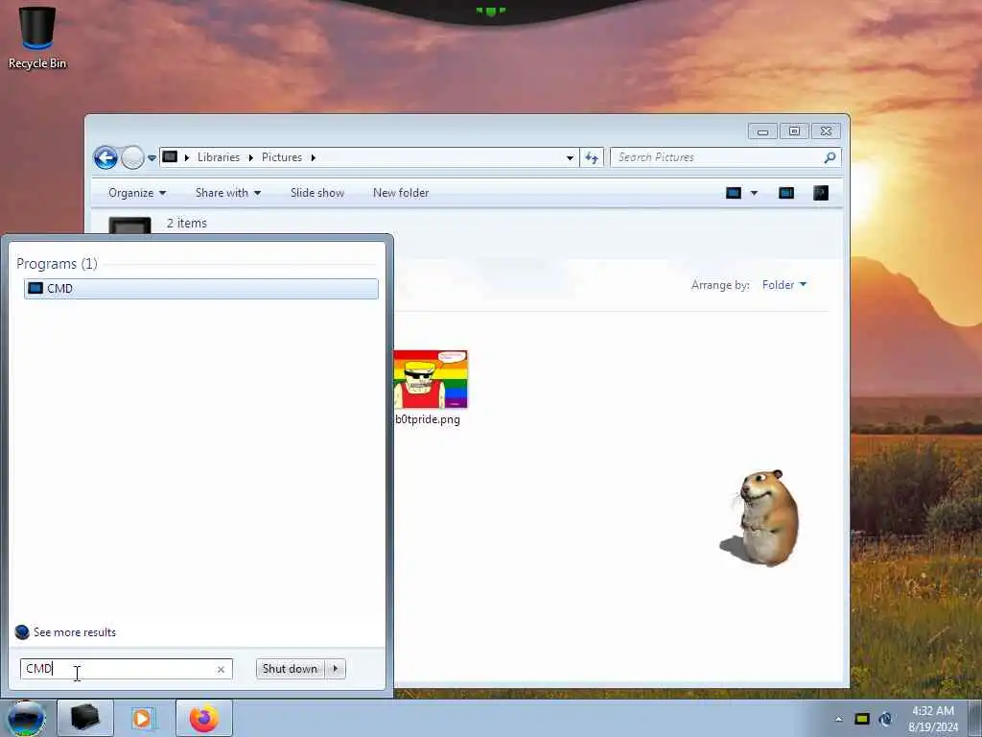Click the magnifier icon in Search Pictures

click(x=830, y=157)
